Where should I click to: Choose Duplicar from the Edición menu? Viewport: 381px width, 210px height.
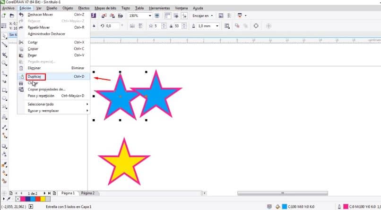[x=54, y=77]
